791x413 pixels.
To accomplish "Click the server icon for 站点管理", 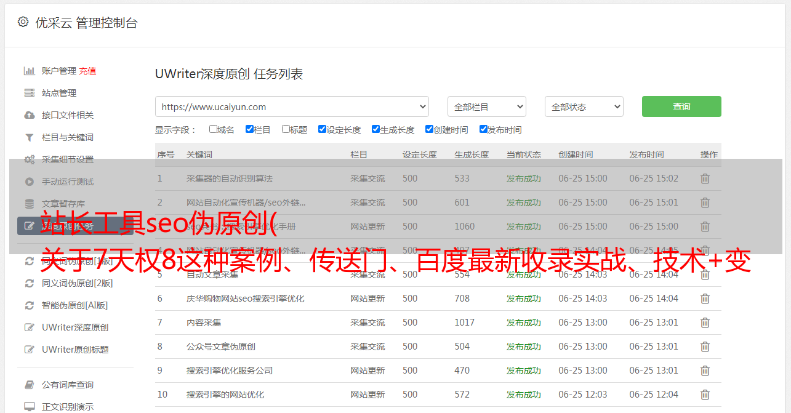I will (x=29, y=93).
